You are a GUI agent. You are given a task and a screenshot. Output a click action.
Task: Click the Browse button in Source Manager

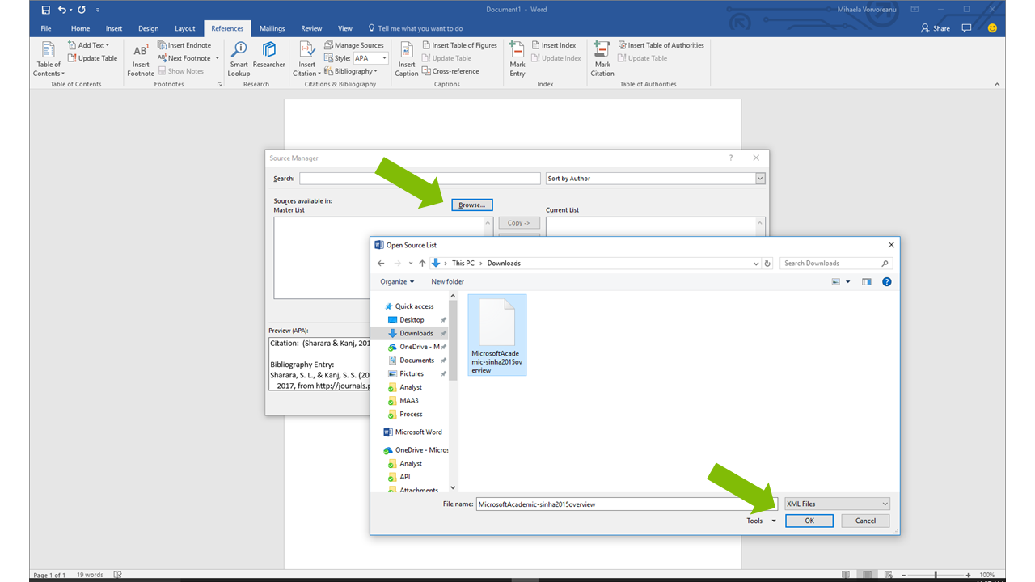471,205
